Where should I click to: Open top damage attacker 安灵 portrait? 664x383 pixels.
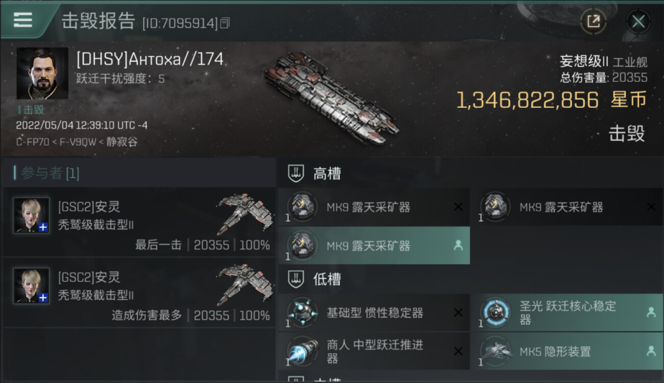[31, 286]
